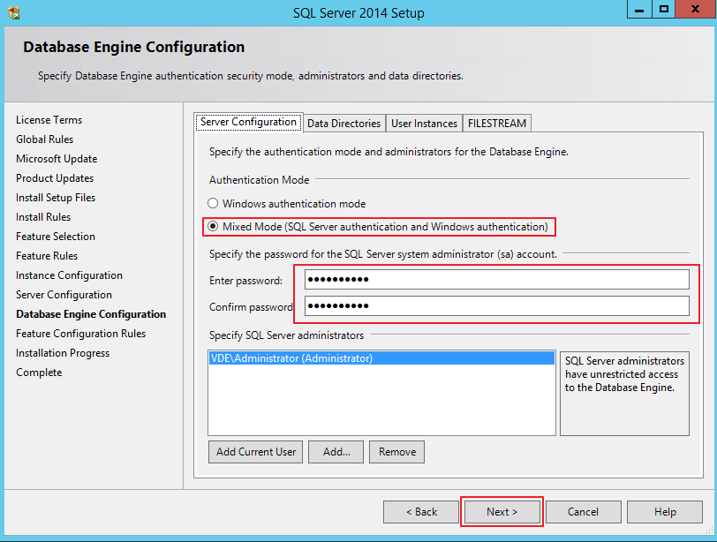The image size is (717, 542).
Task: Open the User Instances tab
Action: click(424, 124)
